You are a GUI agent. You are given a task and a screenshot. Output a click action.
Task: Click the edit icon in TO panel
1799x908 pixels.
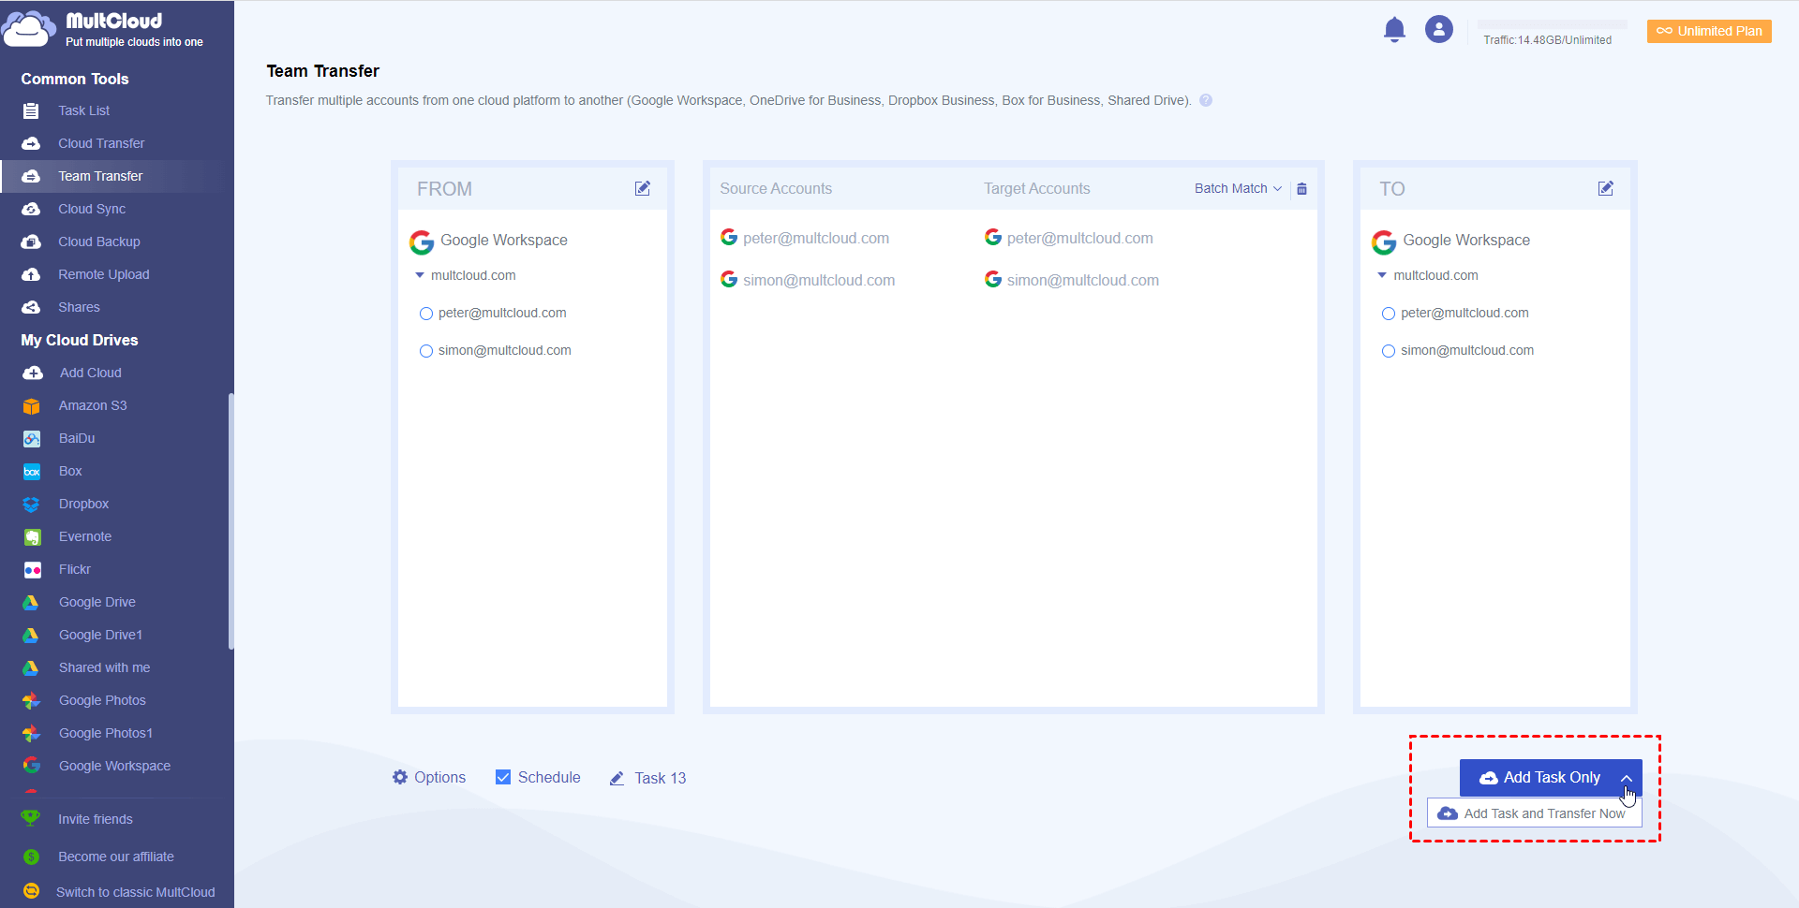point(1606,188)
